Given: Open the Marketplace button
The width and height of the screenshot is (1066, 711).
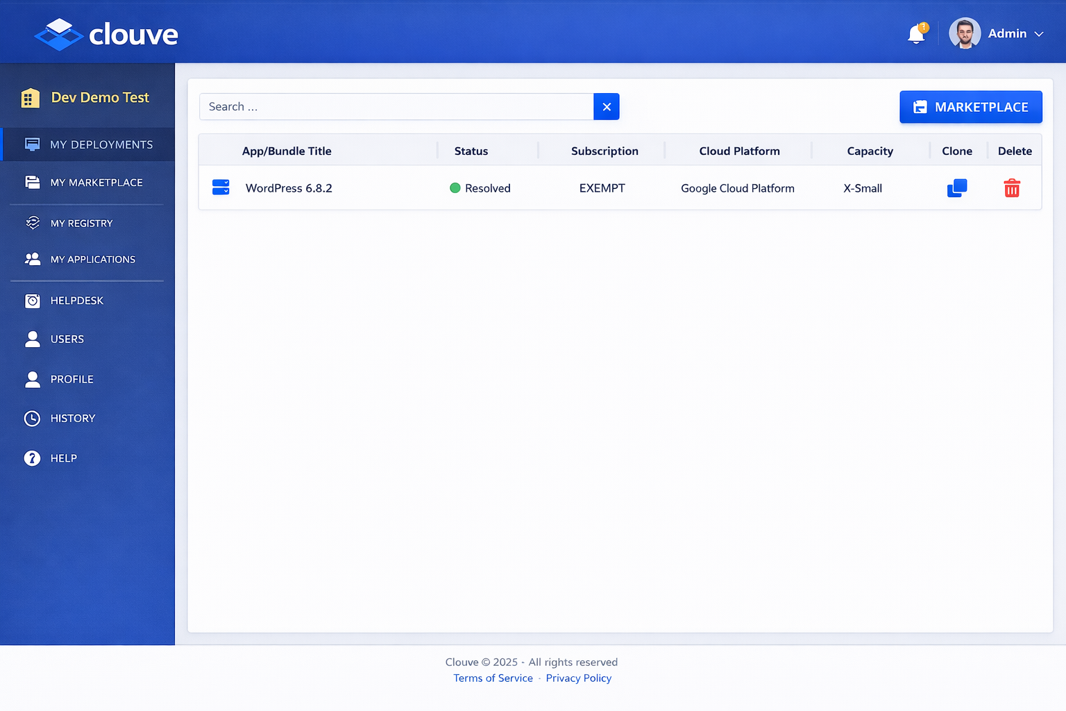Looking at the screenshot, I should point(970,107).
